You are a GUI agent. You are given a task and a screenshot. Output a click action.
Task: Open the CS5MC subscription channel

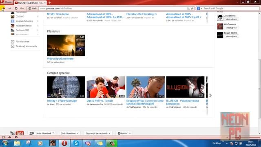point(20,16)
